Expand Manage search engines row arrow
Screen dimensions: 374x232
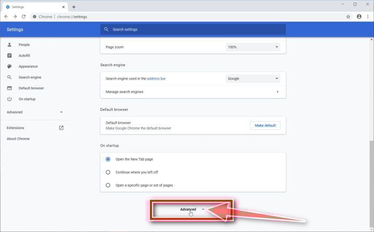277,92
